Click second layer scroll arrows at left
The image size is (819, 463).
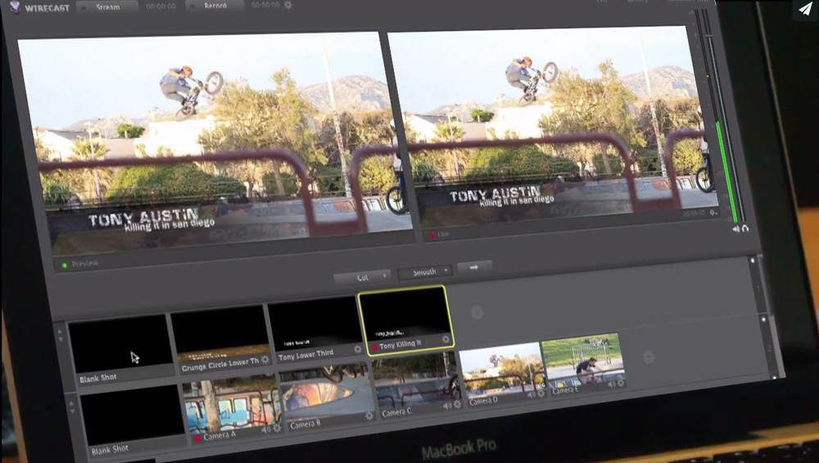[x=71, y=407]
